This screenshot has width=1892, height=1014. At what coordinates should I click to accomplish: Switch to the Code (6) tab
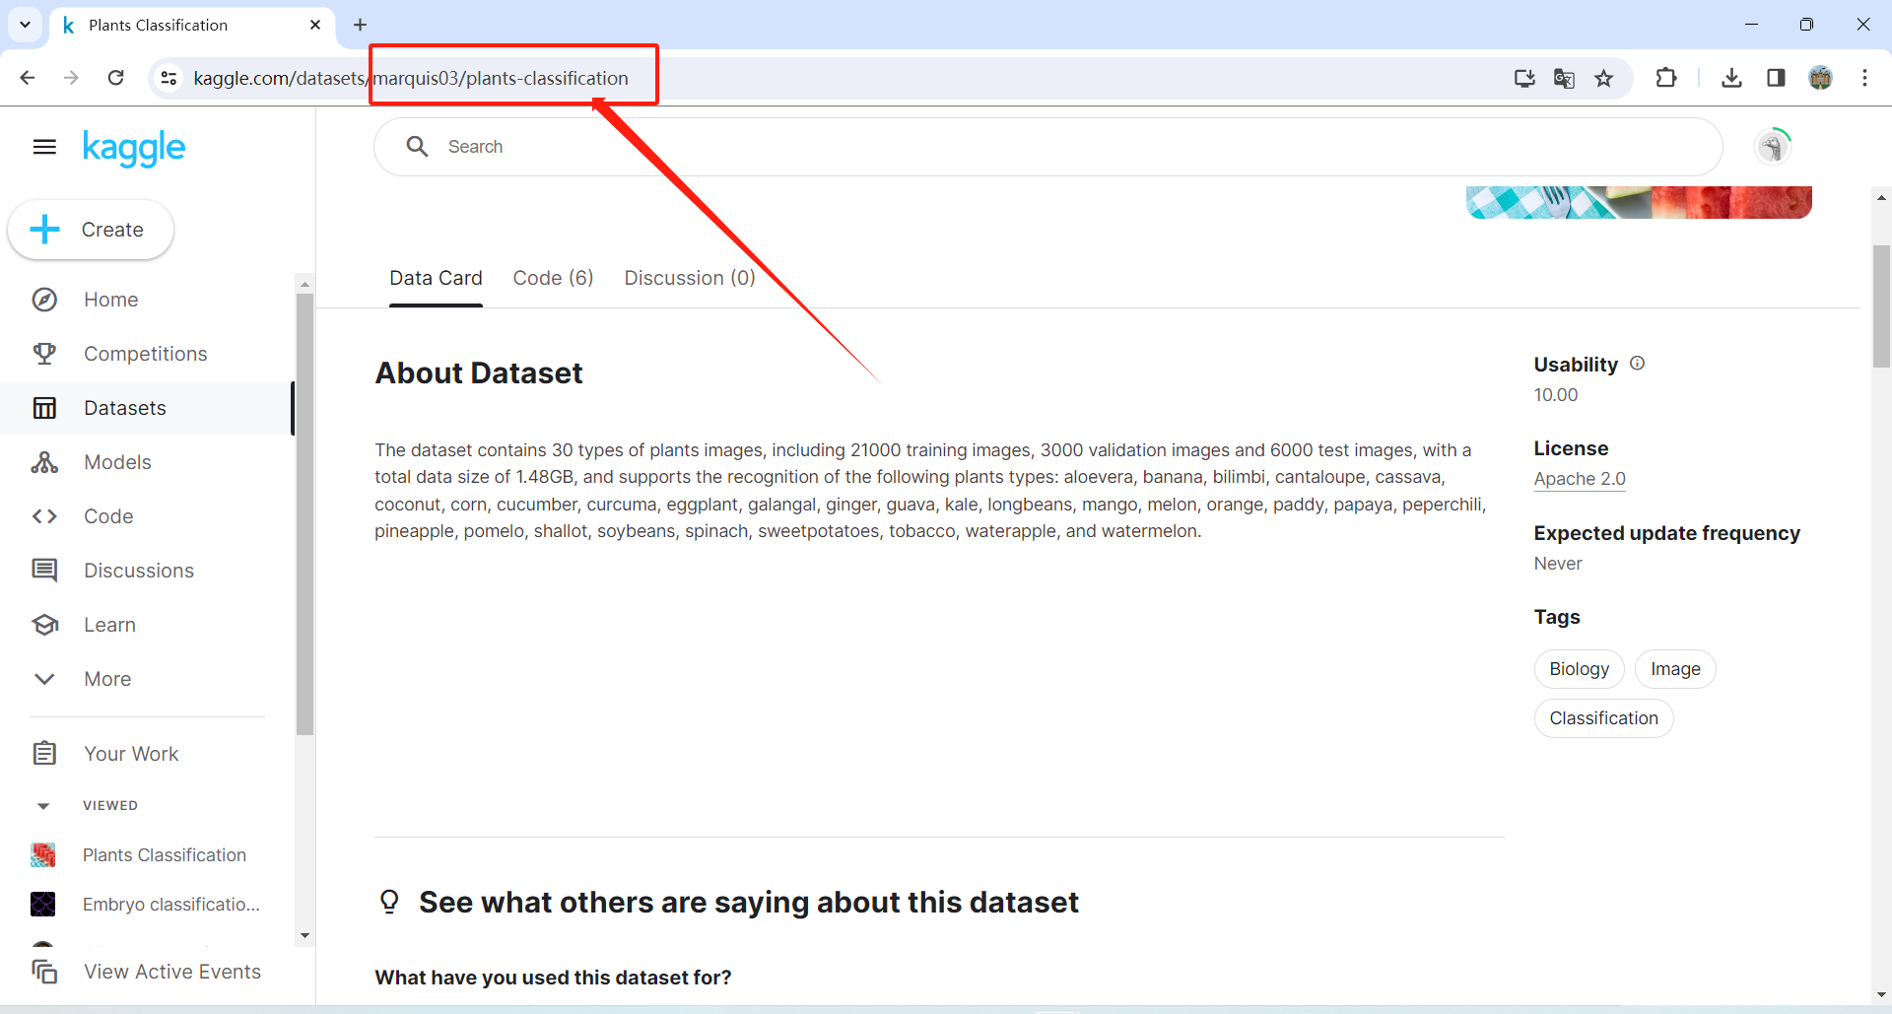point(553,278)
